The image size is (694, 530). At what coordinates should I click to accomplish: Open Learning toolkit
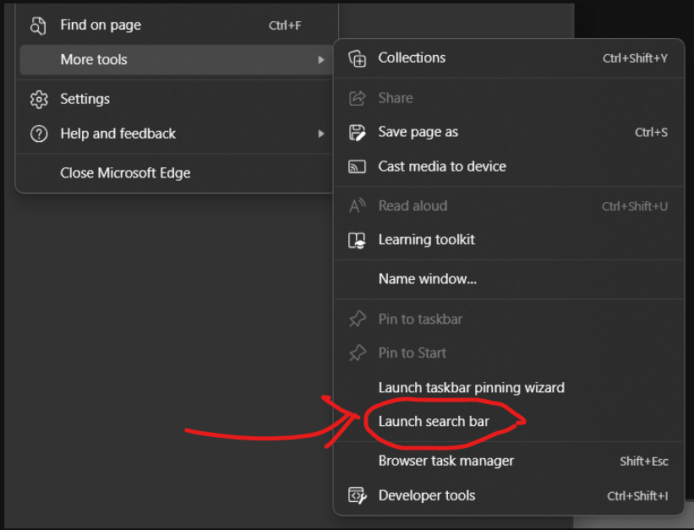click(509, 240)
